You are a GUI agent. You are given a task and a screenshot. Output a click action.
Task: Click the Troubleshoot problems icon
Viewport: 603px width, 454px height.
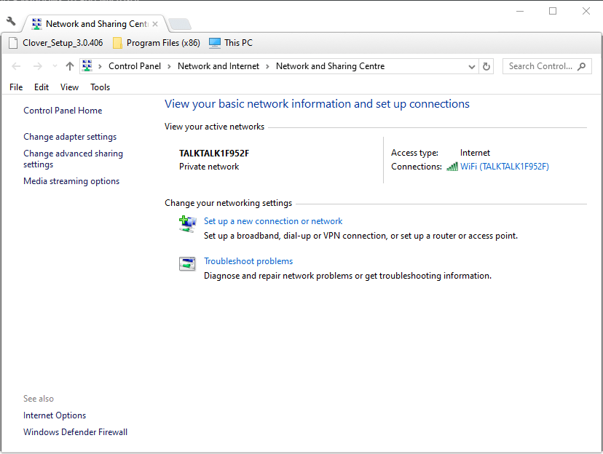(187, 263)
